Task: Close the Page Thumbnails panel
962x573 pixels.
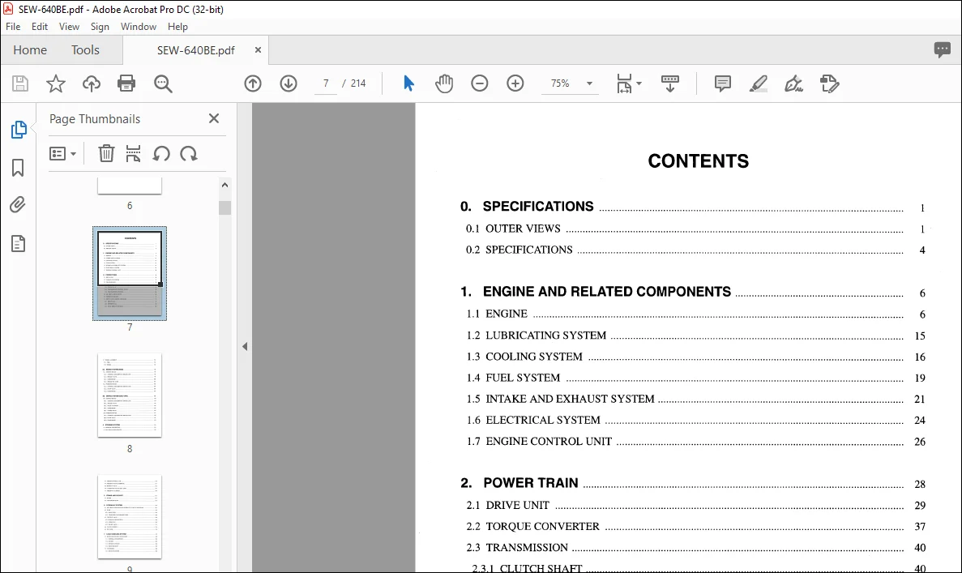Action: pos(213,118)
